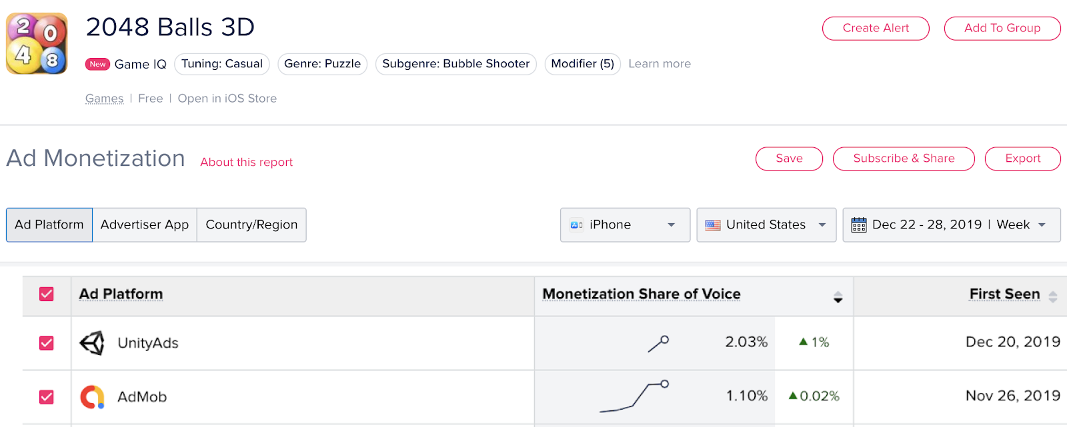This screenshot has width=1067, height=427.
Task: Click the US flag icon
Action: click(713, 225)
